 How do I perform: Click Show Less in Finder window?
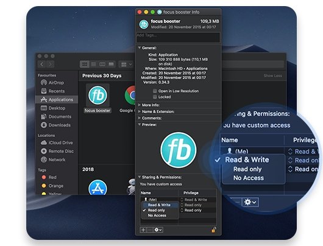(x=273, y=76)
